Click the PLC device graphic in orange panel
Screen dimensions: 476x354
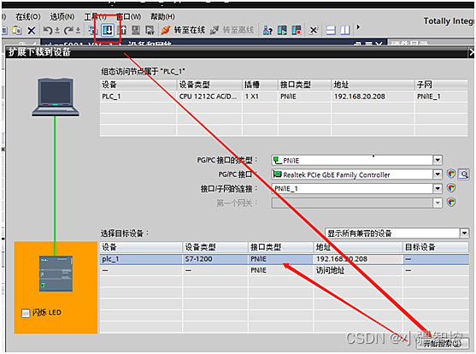coord(56,274)
